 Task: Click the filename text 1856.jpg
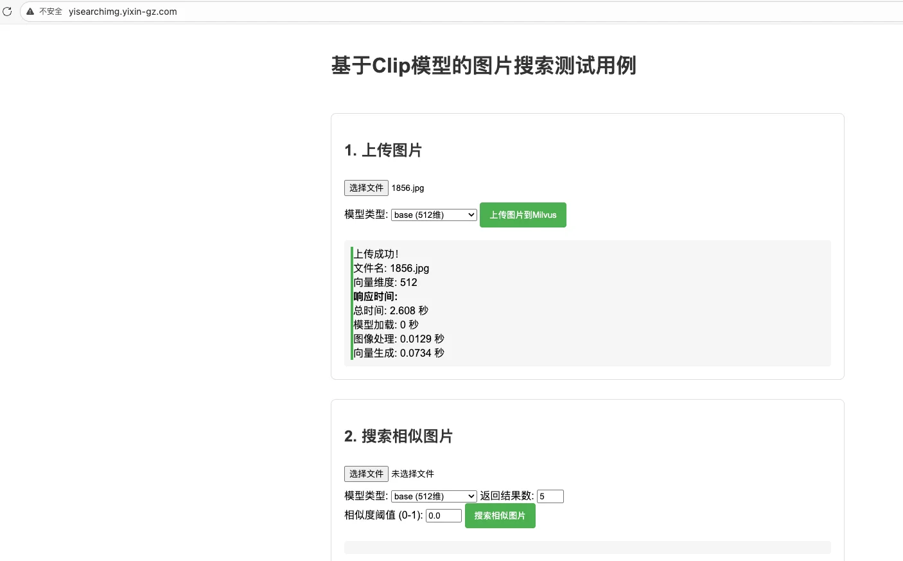tap(408, 188)
